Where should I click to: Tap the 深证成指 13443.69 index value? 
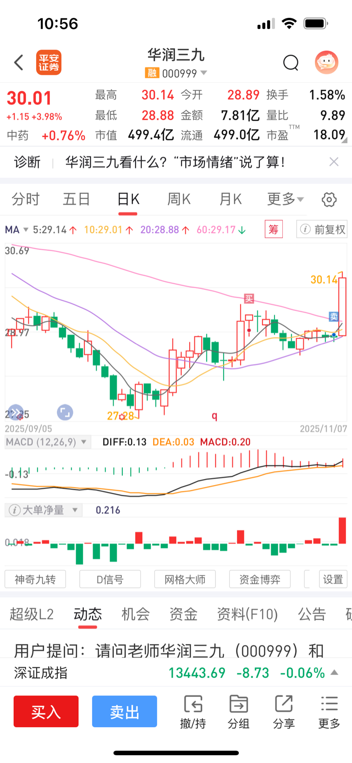click(197, 673)
